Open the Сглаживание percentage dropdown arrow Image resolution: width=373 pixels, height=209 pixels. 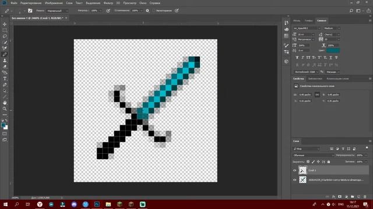pos(141,10)
